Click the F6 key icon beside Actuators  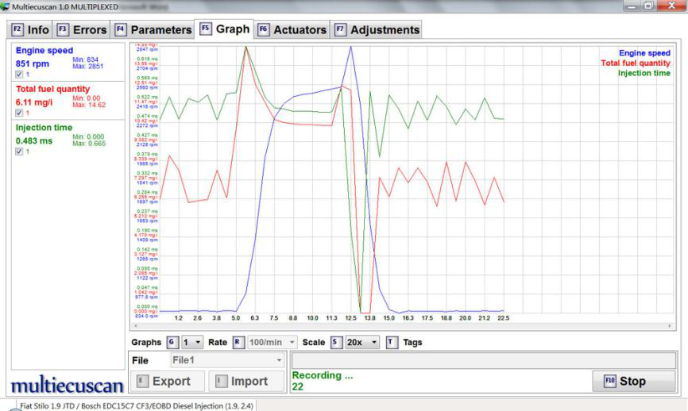264,30
